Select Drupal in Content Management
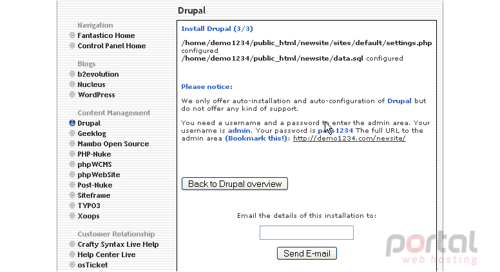The image size is (500, 272). [x=89, y=123]
